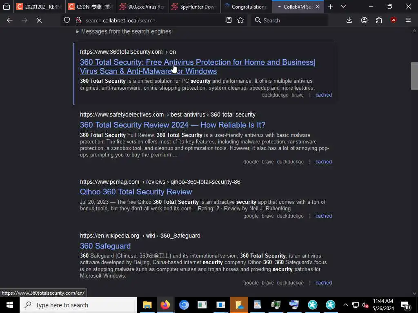418x313 pixels.
Task: Open the Firefox application menu
Action: 408,20
